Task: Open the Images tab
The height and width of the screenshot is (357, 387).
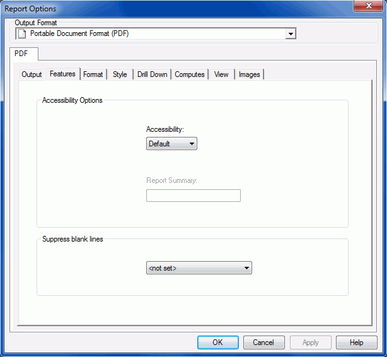Action: coord(250,74)
